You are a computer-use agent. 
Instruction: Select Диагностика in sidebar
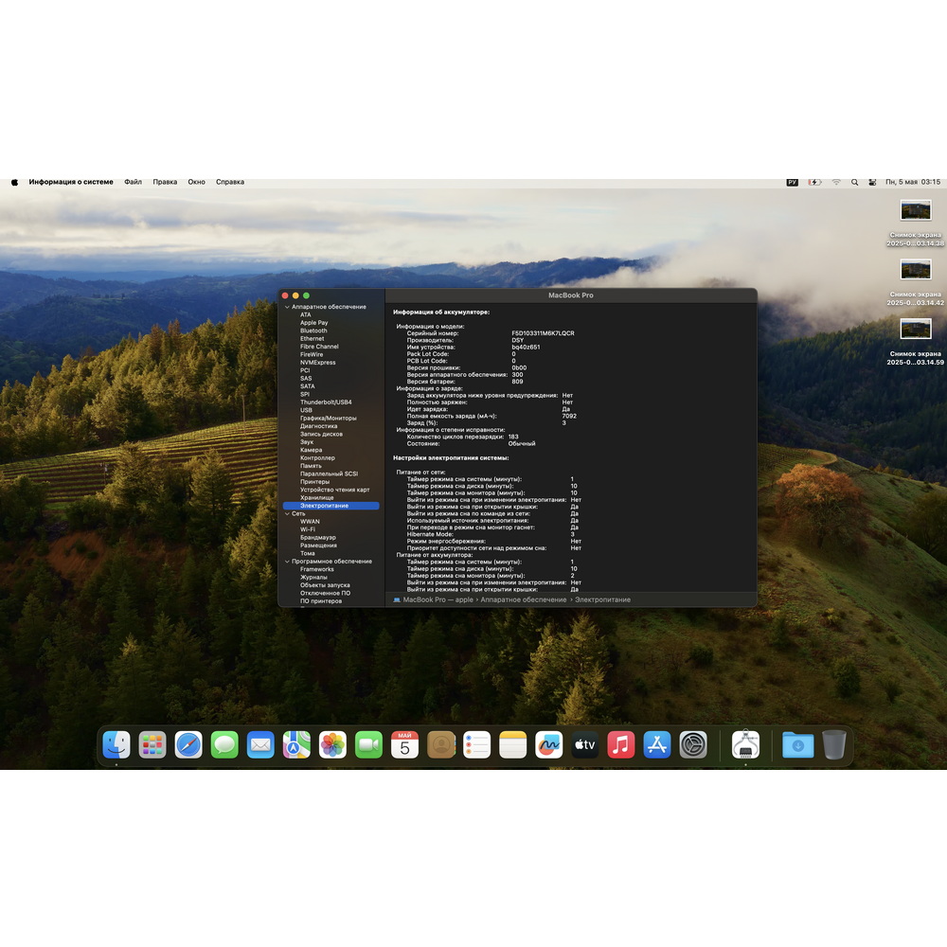pos(319,426)
